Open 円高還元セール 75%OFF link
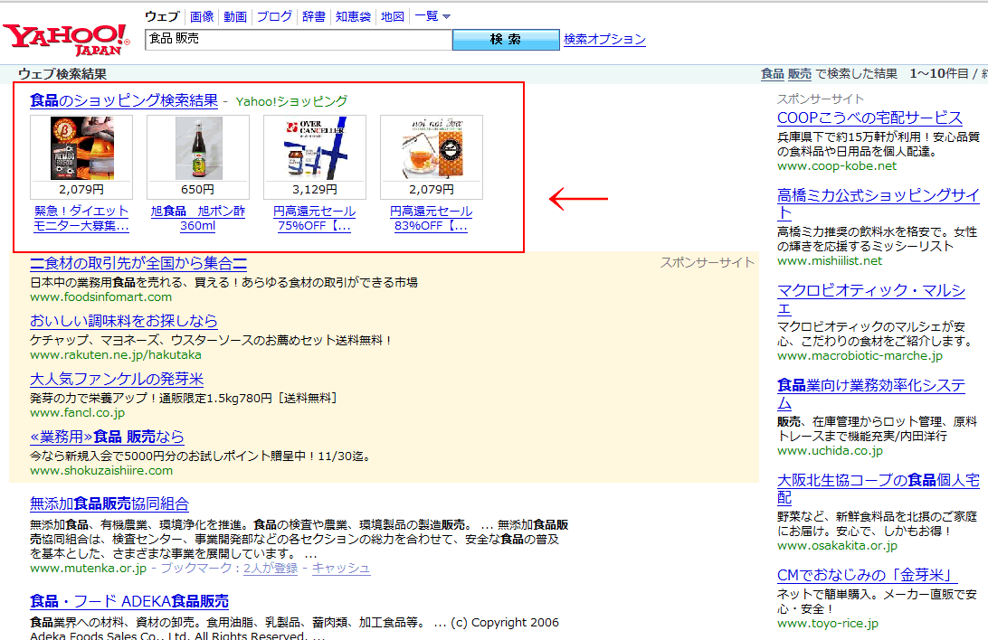The image size is (988, 640). click(x=315, y=219)
